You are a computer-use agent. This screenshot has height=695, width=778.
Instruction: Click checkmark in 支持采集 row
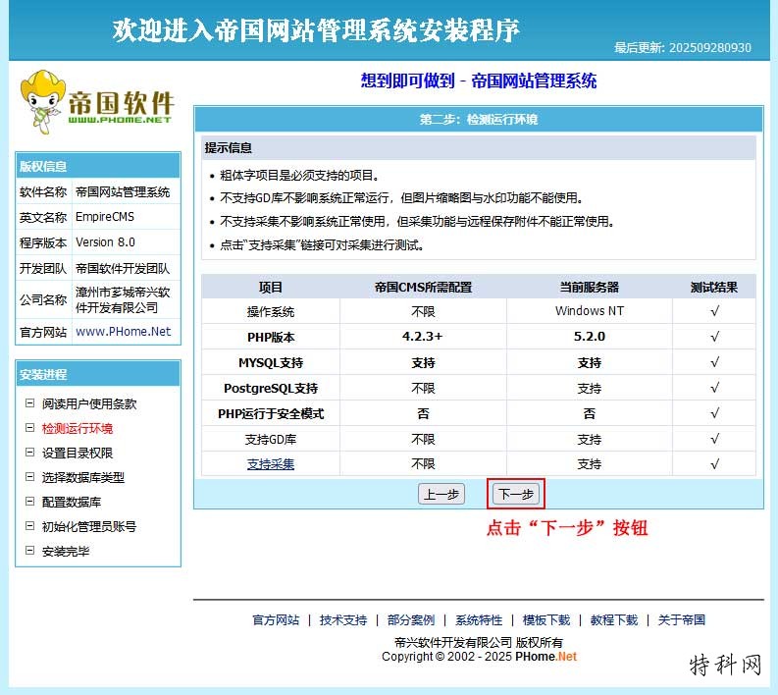[714, 464]
